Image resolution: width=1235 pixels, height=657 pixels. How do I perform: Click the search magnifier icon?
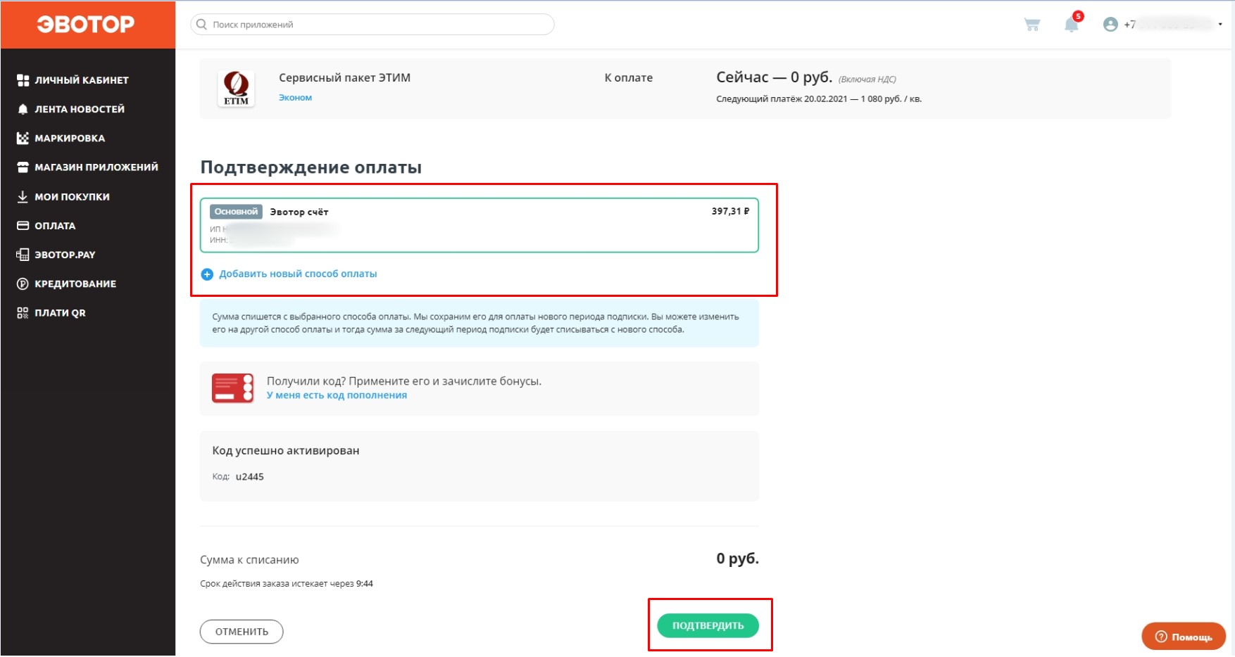point(201,25)
